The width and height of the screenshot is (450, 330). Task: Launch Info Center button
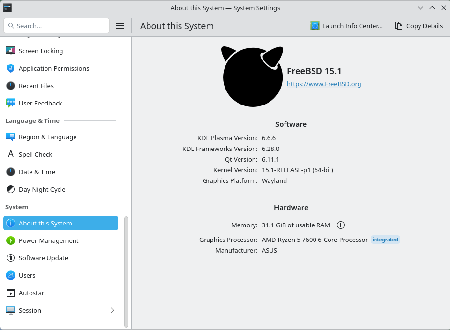point(346,26)
